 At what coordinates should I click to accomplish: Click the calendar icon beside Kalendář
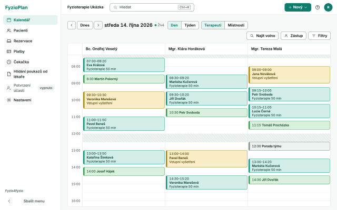(x=9, y=20)
